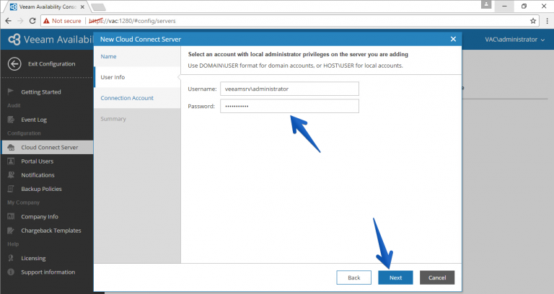
Task: Open a new browser tab
Action: point(98,7)
